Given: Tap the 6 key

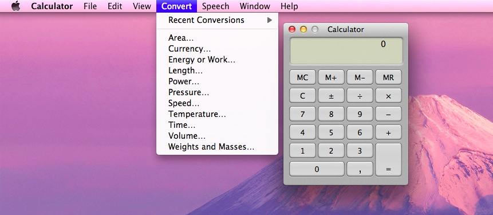Looking at the screenshot, I should pyautogui.click(x=360, y=132).
